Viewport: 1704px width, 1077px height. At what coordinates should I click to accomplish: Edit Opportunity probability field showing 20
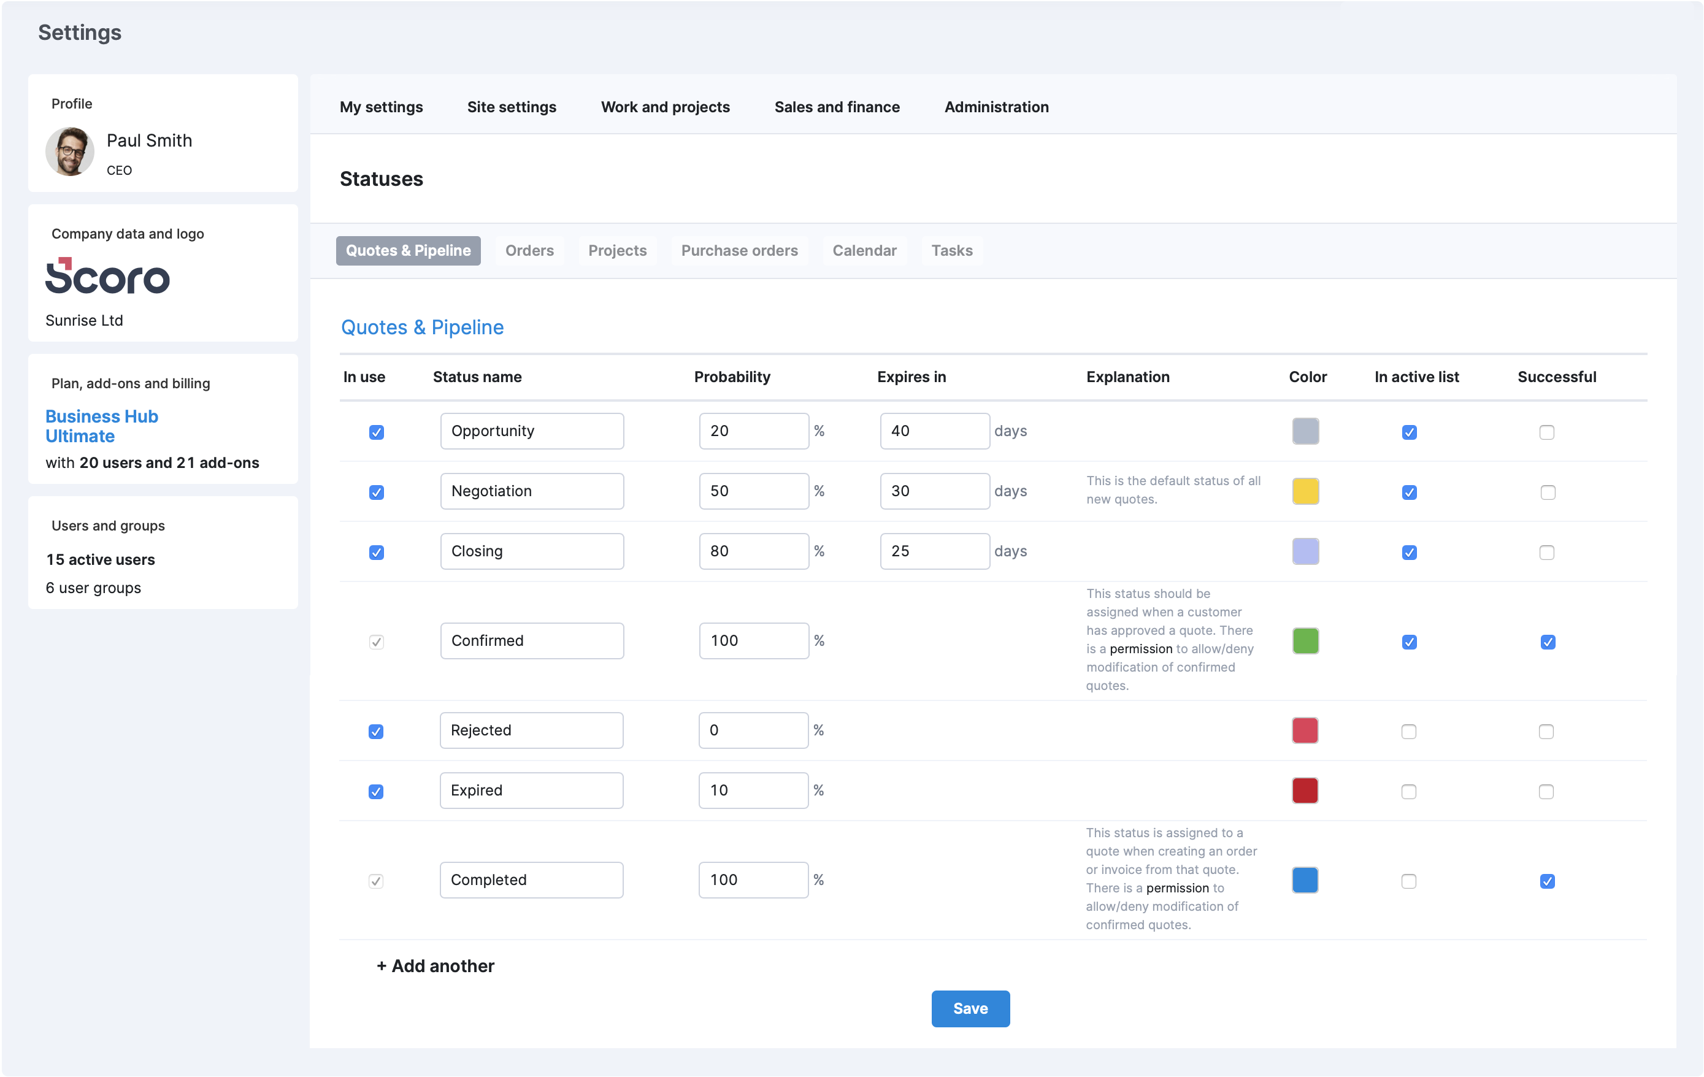pyautogui.click(x=754, y=431)
